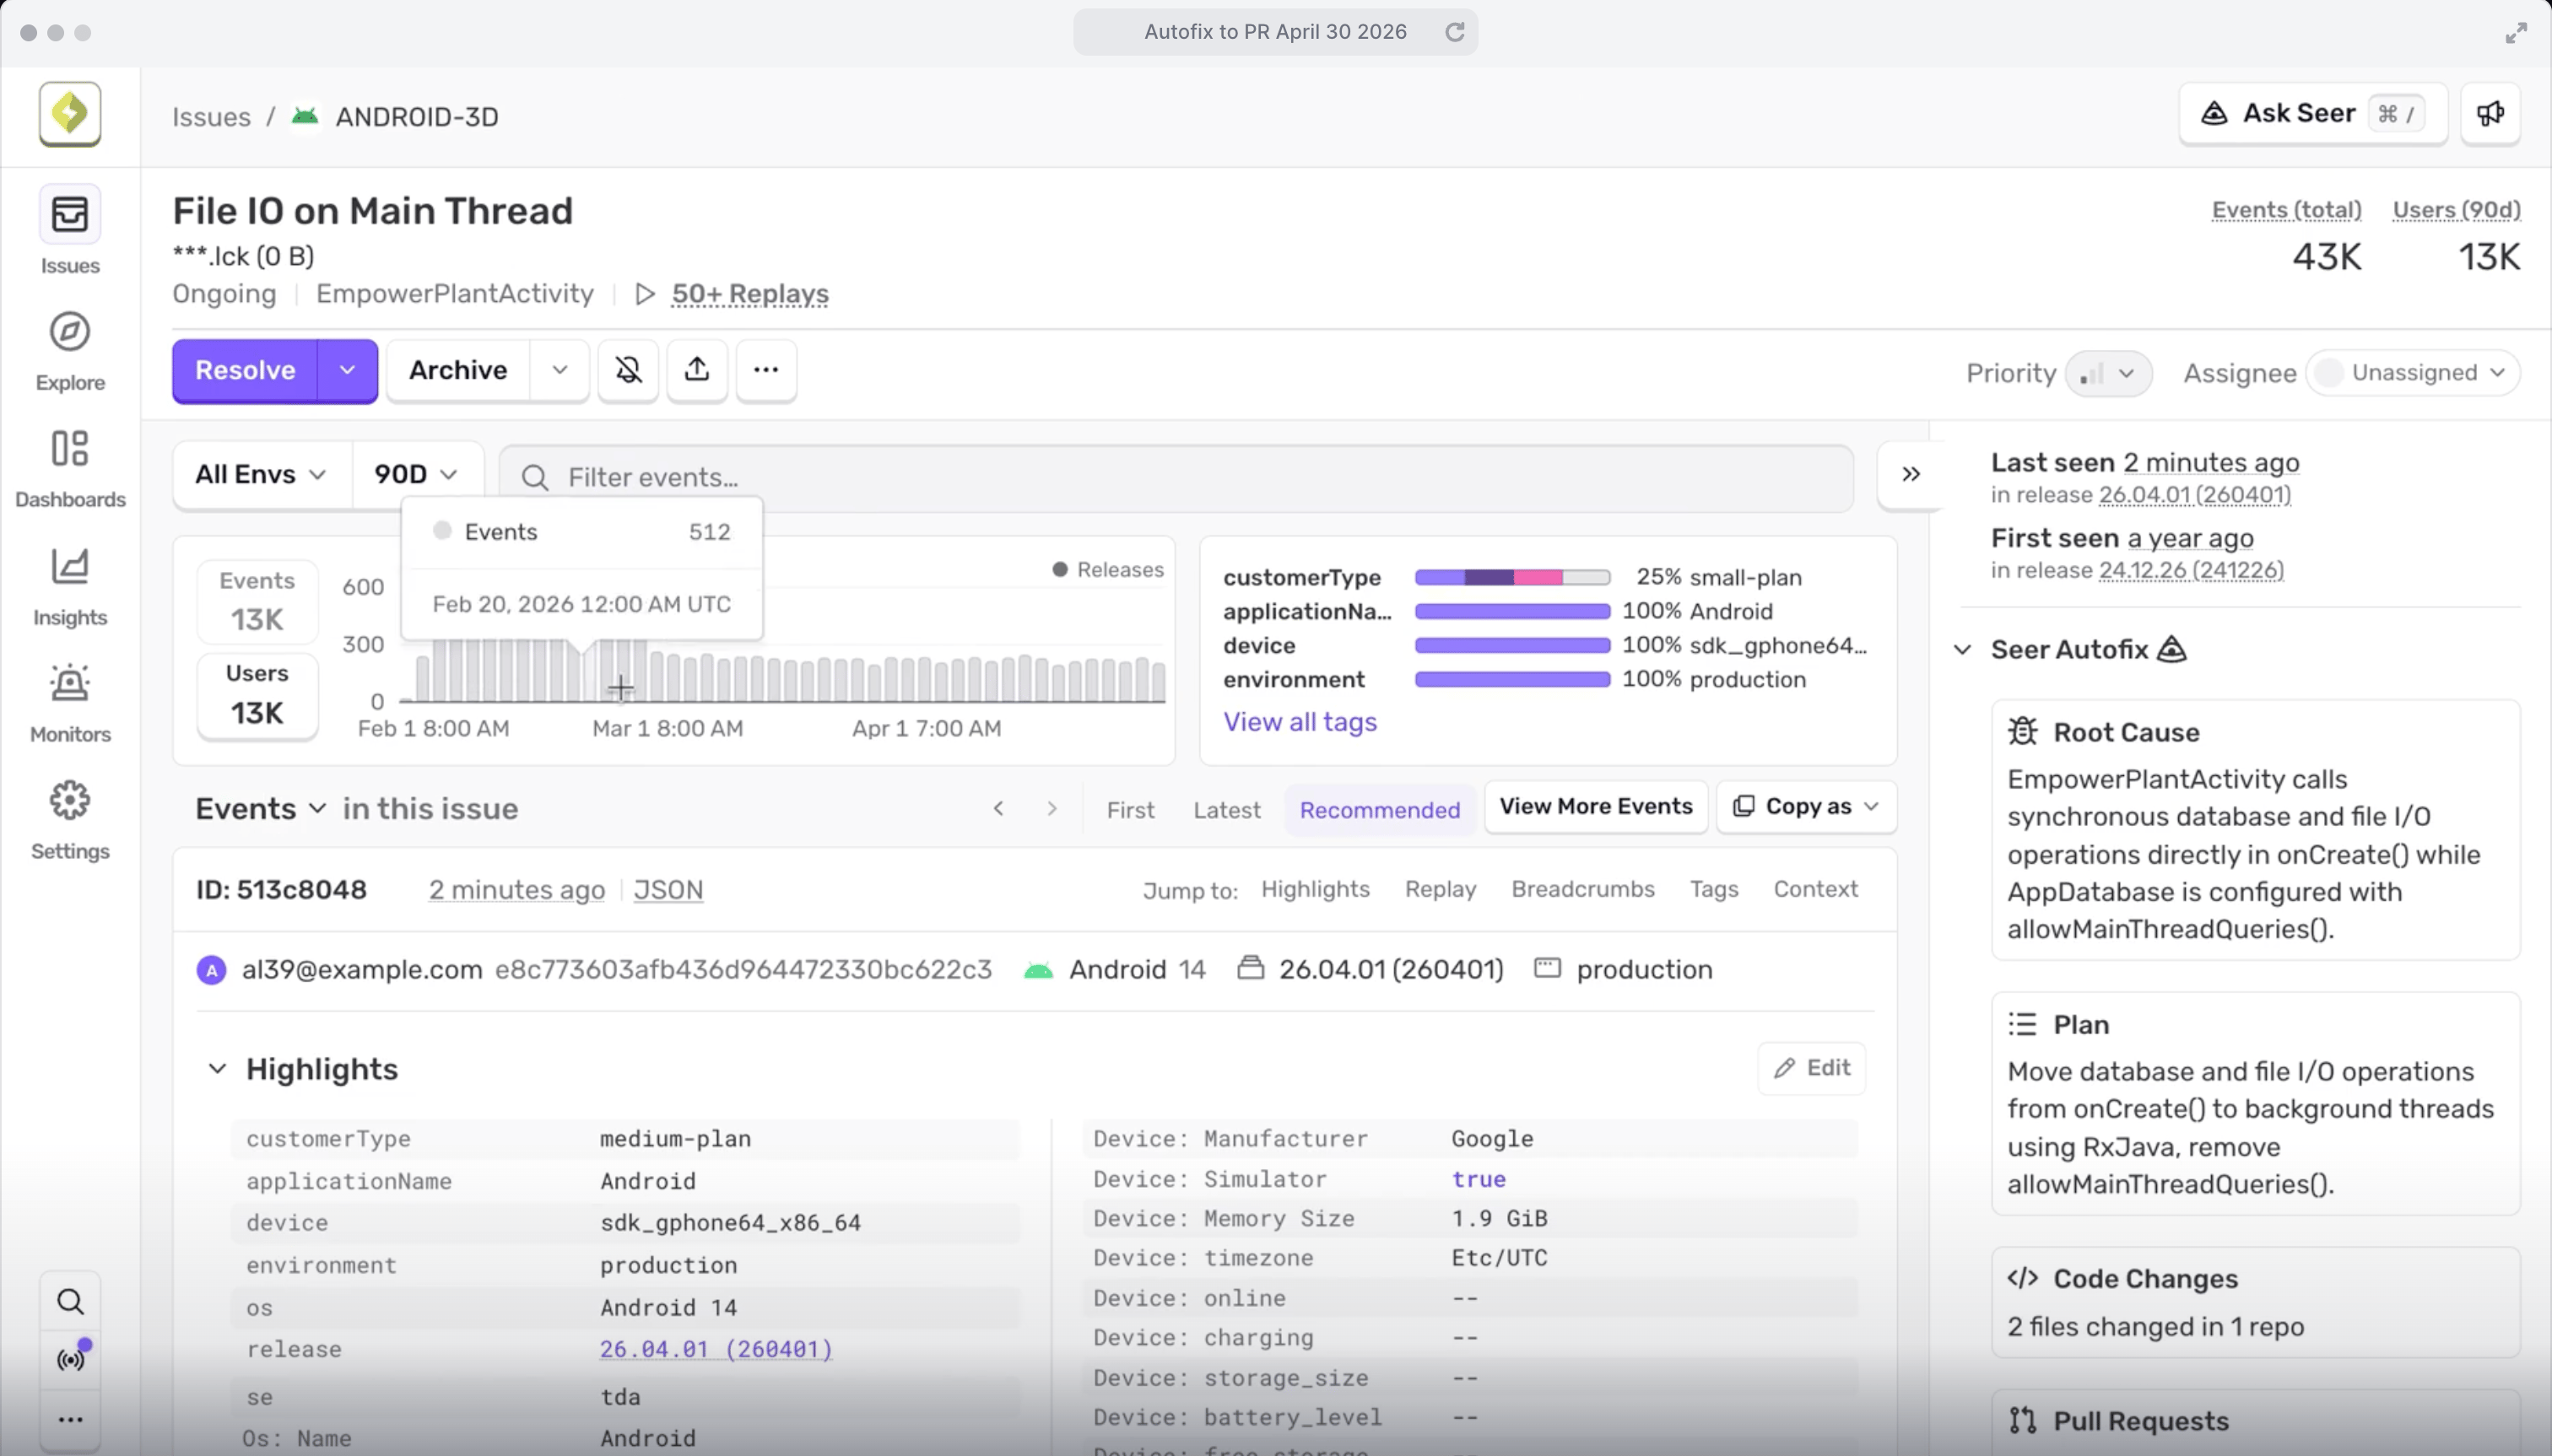
Task: Open release 26.04.01 (260401) link in Highlights
Action: [716, 1349]
